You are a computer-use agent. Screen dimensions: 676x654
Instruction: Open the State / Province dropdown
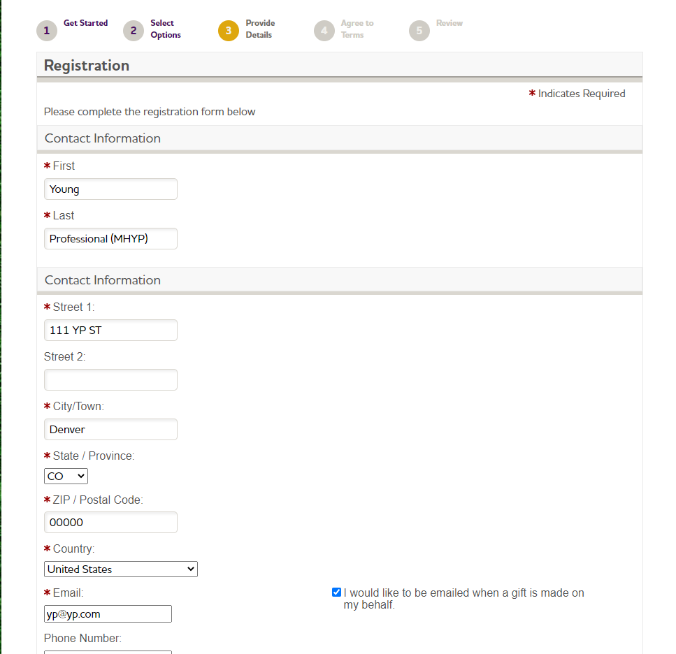click(66, 476)
